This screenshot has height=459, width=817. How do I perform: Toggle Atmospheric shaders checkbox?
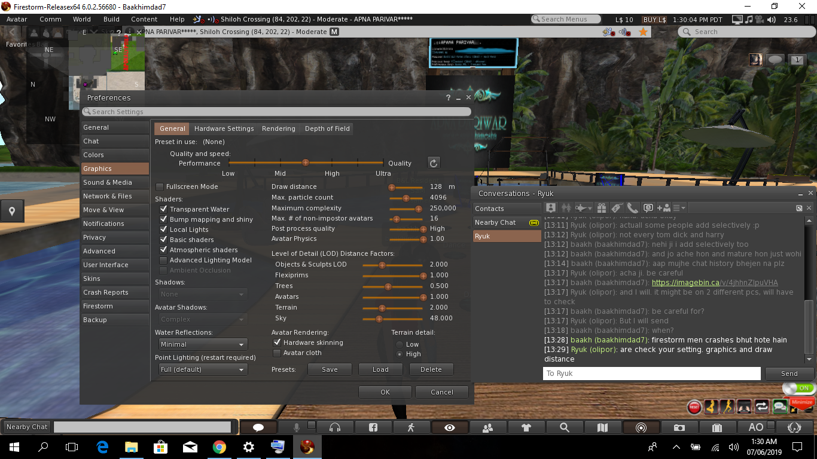[163, 250]
